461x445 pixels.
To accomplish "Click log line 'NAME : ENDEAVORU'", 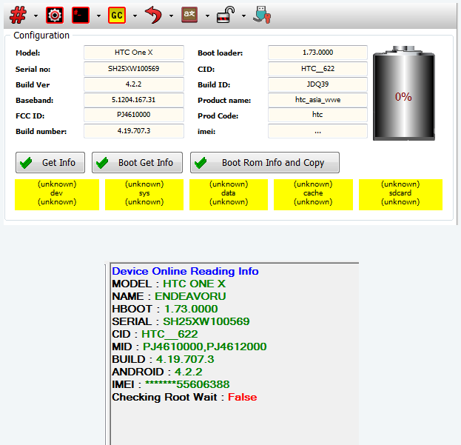I will click(169, 296).
